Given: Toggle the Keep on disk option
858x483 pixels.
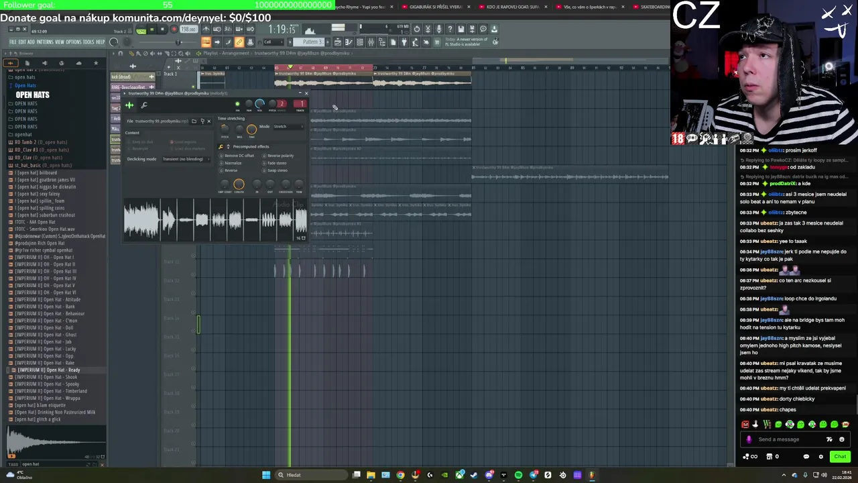Looking at the screenshot, I should click(x=140, y=142).
